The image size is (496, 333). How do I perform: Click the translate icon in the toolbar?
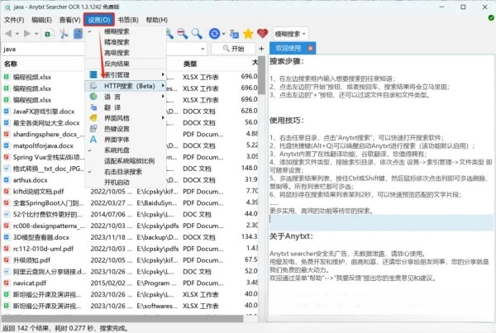click(231, 34)
